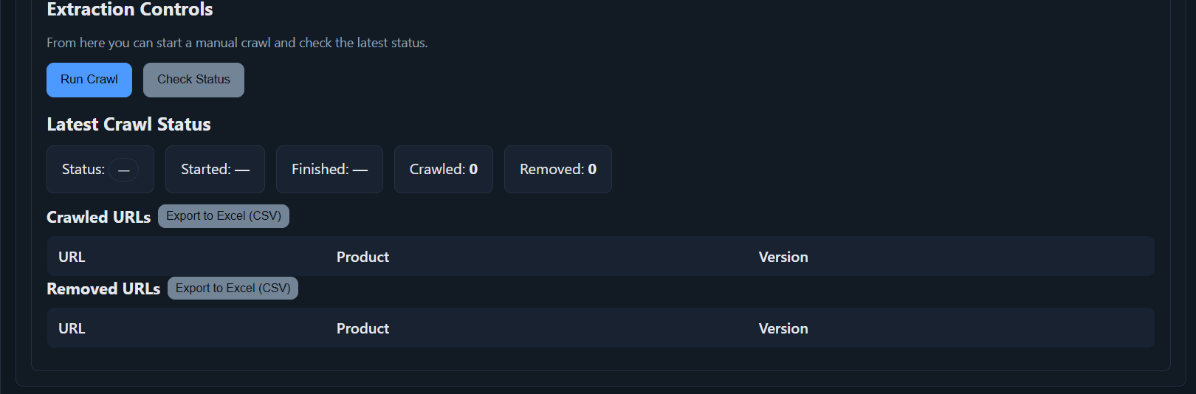The height and width of the screenshot is (394, 1196).
Task: Click the Status dash pill badge
Action: pos(124,170)
